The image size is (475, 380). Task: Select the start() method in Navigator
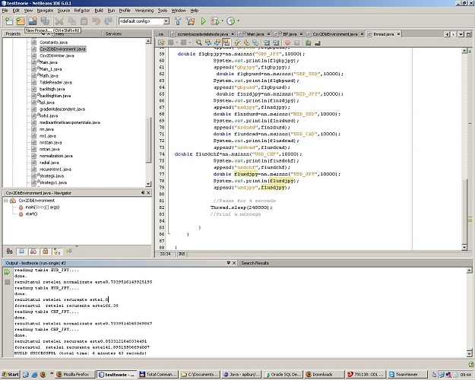pyautogui.click(x=31, y=214)
